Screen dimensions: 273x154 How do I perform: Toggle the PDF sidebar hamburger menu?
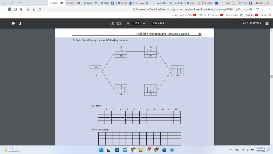(x=267, y=24)
